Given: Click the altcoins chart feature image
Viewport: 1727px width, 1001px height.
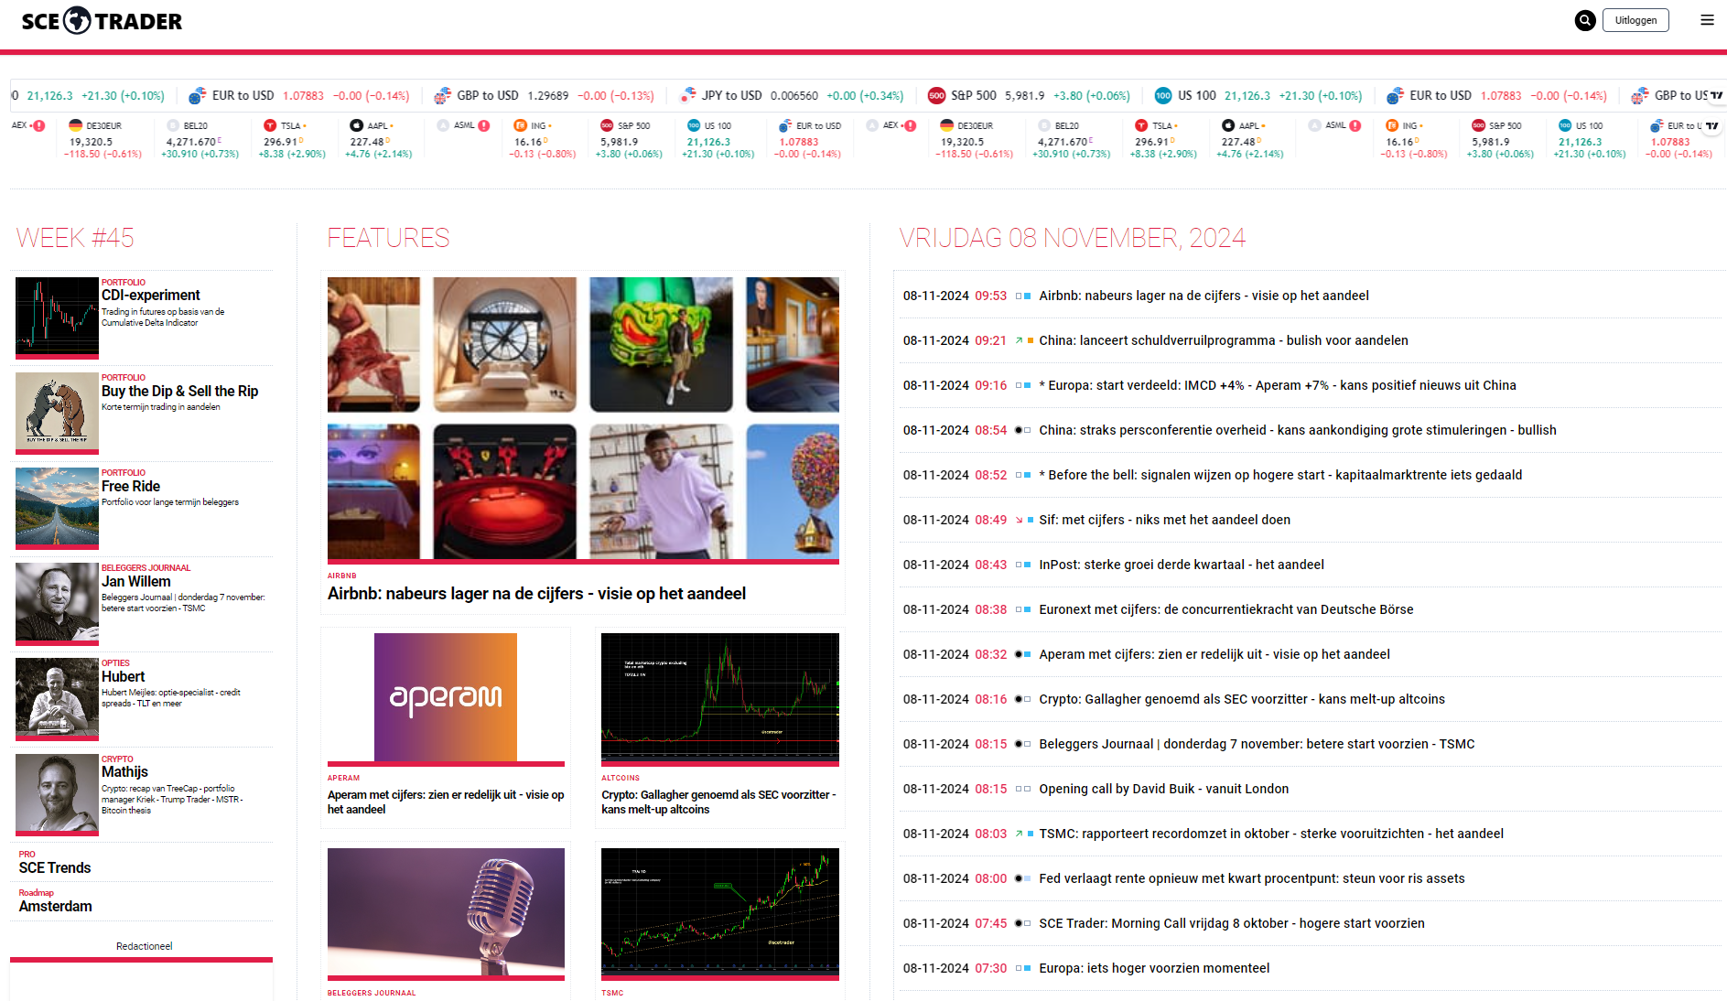Looking at the screenshot, I should [x=720, y=697].
